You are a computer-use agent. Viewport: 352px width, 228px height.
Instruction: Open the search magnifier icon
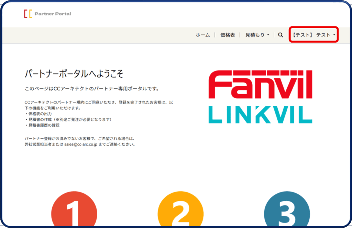tap(280, 35)
